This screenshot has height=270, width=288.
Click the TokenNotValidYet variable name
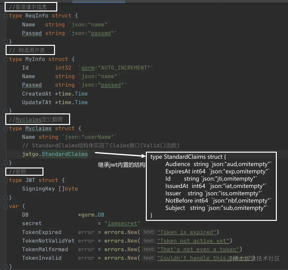[x=48, y=241]
